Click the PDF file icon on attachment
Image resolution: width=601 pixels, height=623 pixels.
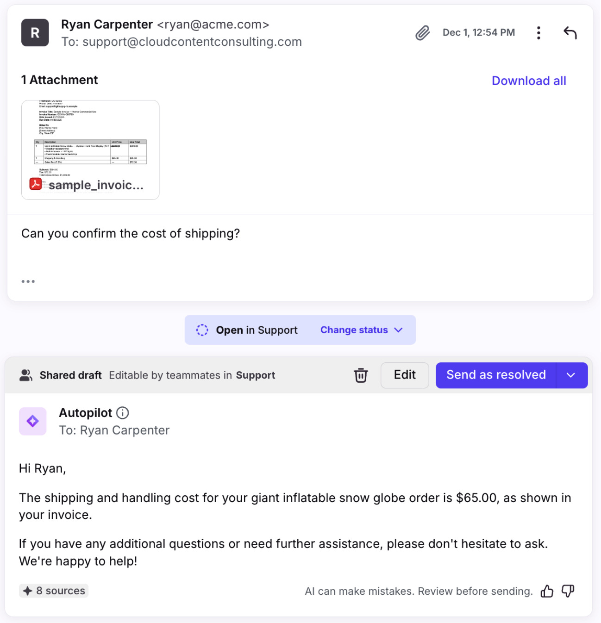click(36, 184)
